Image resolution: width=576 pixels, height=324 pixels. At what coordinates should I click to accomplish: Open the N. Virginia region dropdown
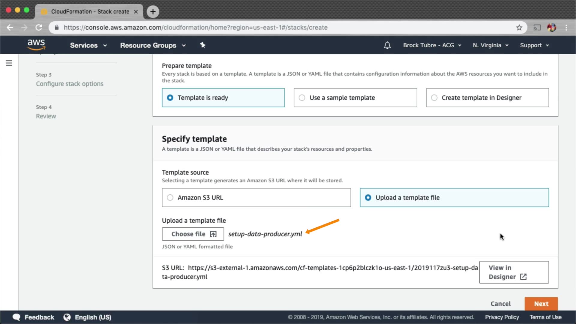pos(490,45)
